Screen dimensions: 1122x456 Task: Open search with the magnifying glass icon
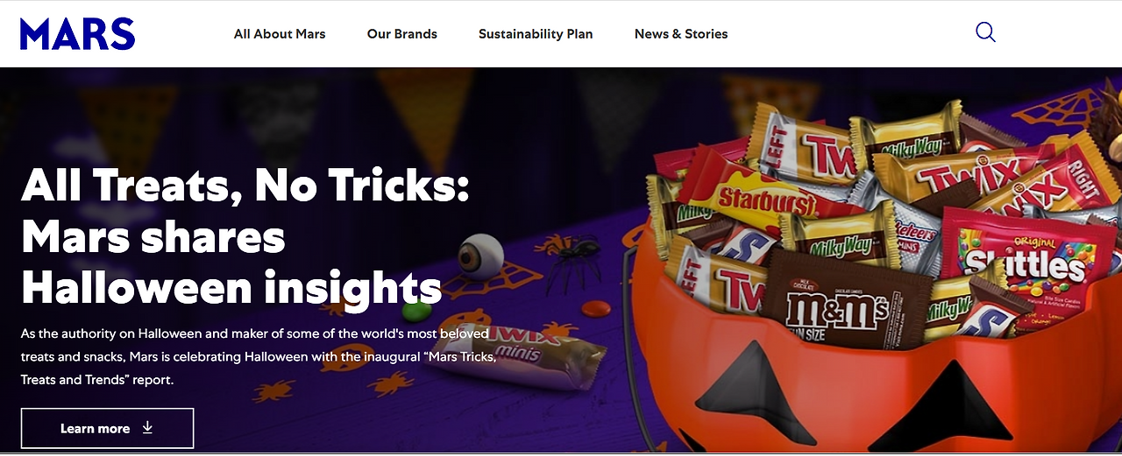pyautogui.click(x=985, y=33)
